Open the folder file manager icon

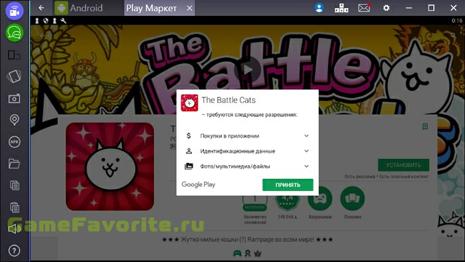(14, 164)
